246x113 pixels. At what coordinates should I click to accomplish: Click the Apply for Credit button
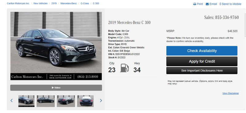[202, 62]
